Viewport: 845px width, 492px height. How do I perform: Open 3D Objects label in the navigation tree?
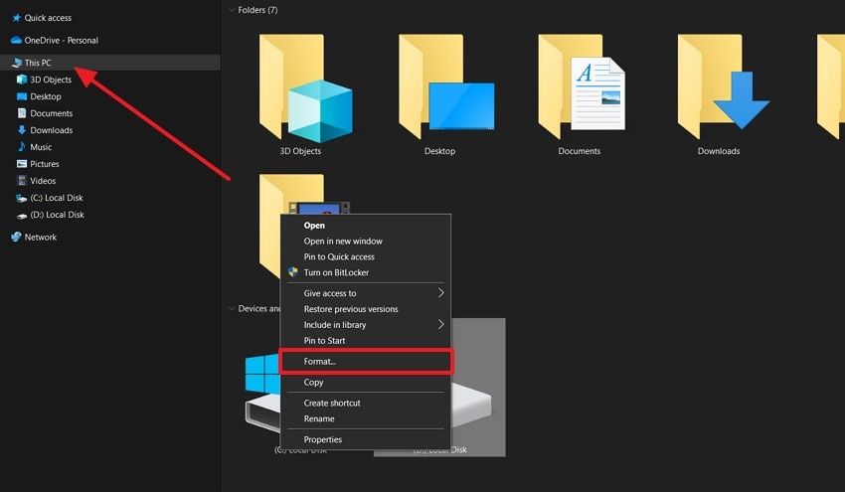[51, 80]
